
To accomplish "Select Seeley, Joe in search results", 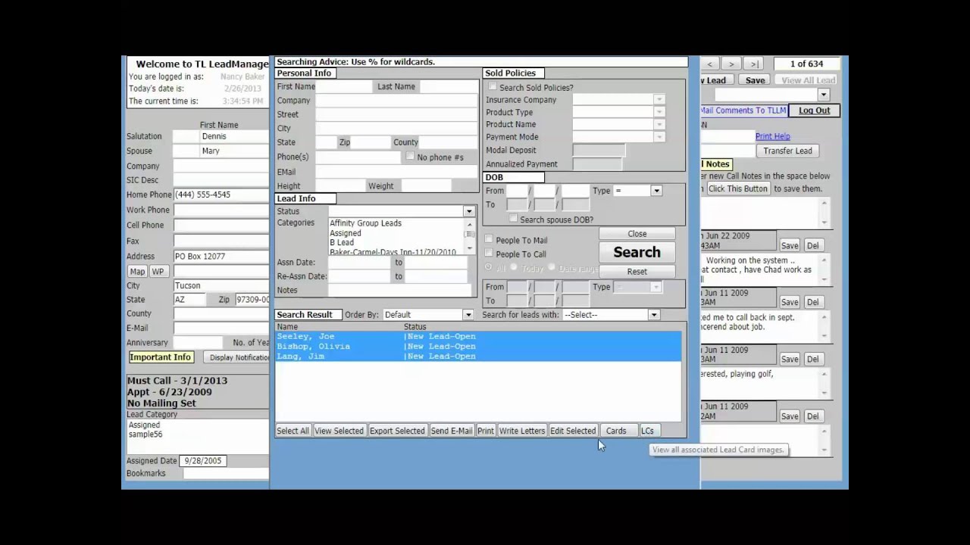I will tap(478, 337).
